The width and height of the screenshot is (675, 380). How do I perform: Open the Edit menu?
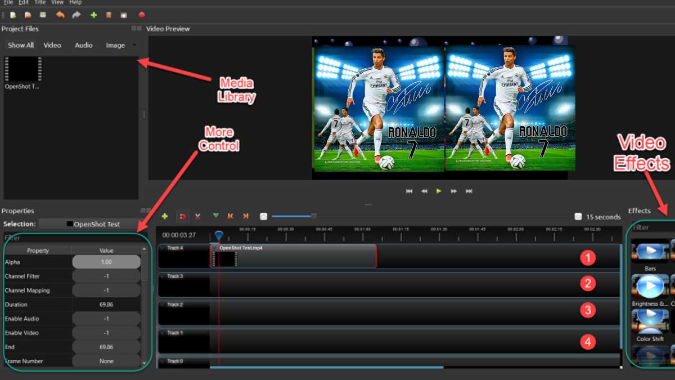pos(24,2)
